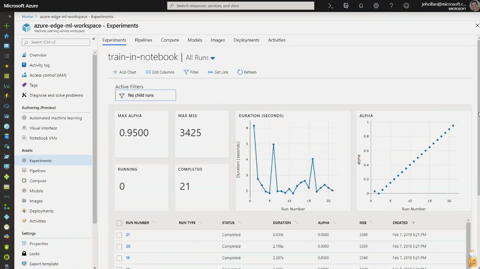Open Cloud Shell icon in top bar
The height and width of the screenshot is (269, 480).
click(x=330, y=6)
